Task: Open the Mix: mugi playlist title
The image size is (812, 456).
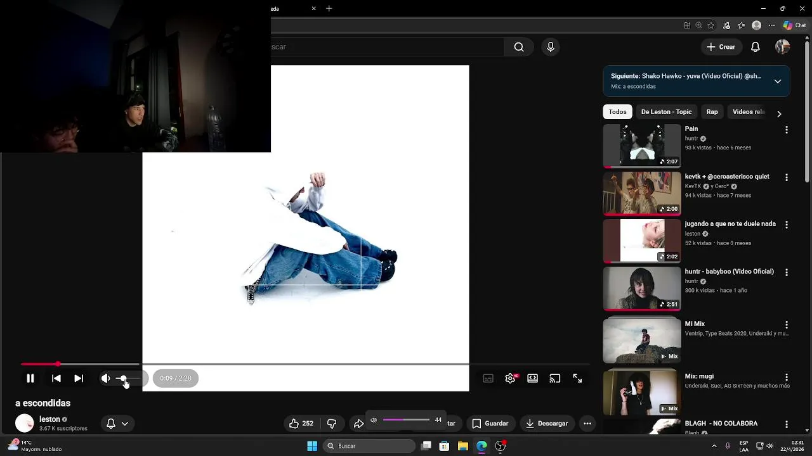Action: 699,376
